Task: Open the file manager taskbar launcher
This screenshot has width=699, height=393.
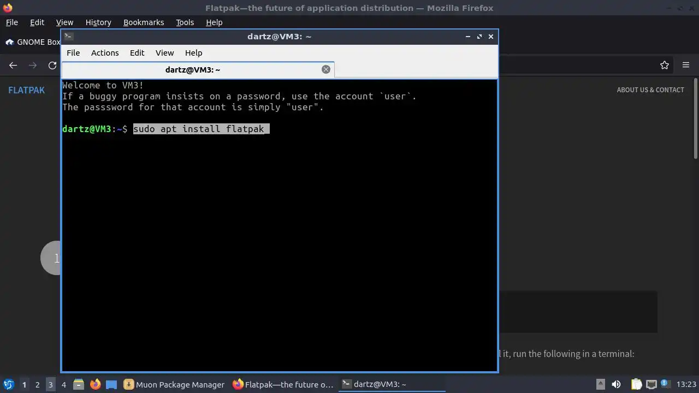Action: point(79,384)
